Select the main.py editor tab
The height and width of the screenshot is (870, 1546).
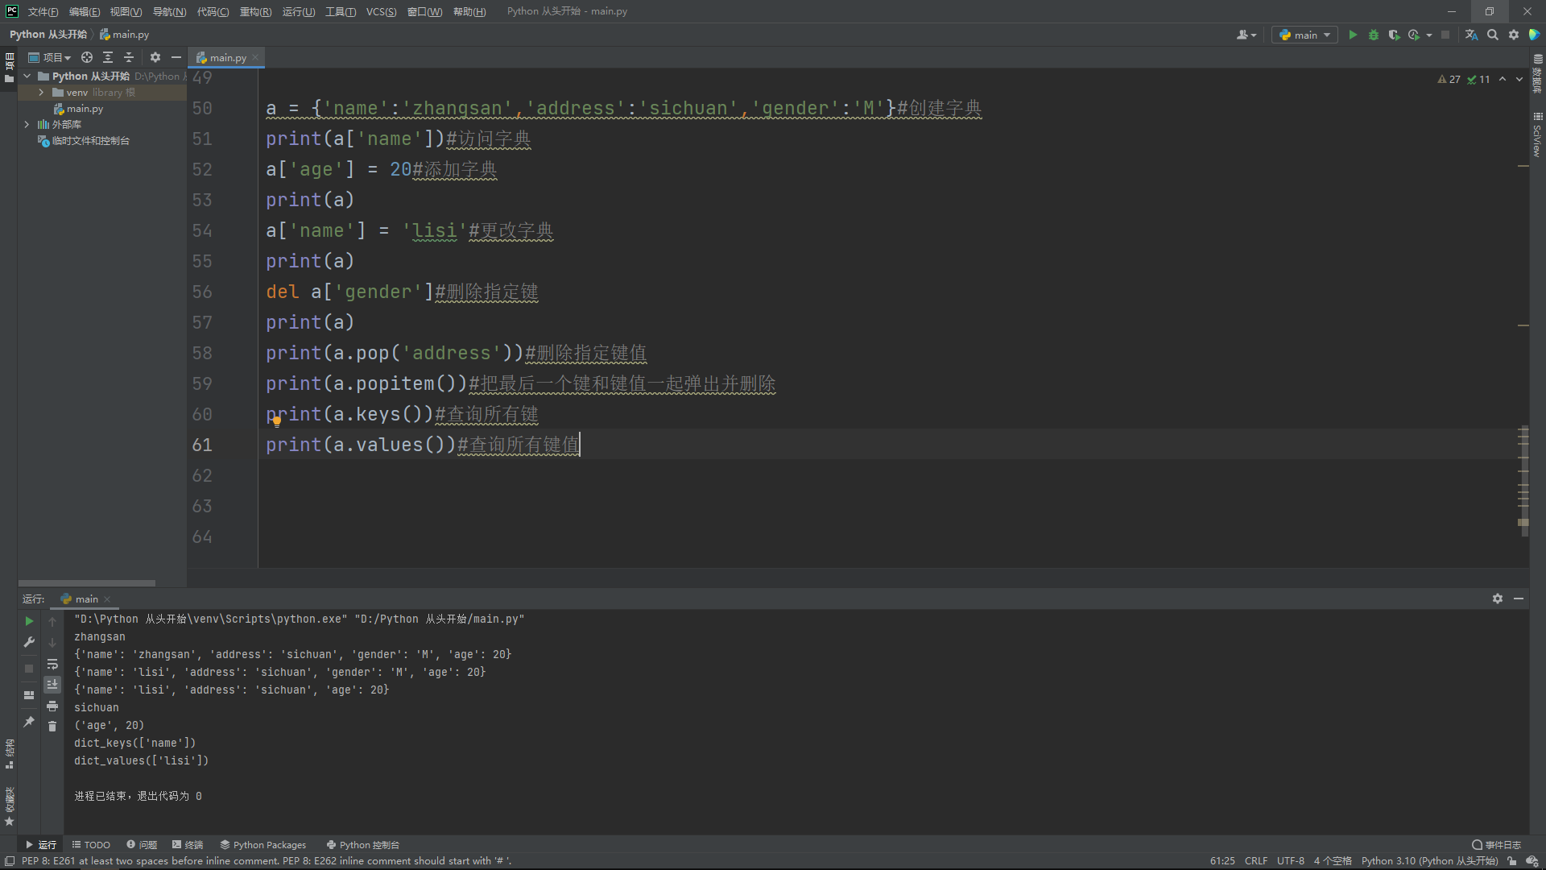[x=227, y=57]
